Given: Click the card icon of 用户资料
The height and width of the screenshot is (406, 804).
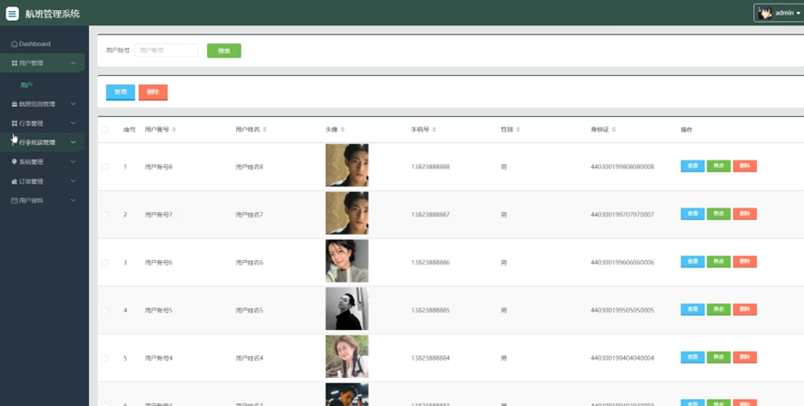Looking at the screenshot, I should point(15,200).
